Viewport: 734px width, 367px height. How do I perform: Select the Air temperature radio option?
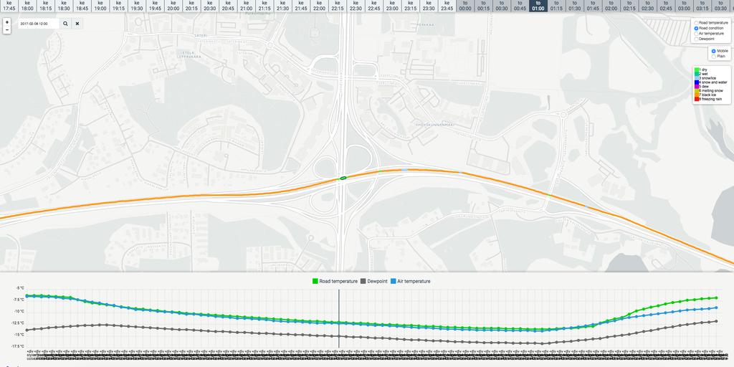tap(696, 34)
